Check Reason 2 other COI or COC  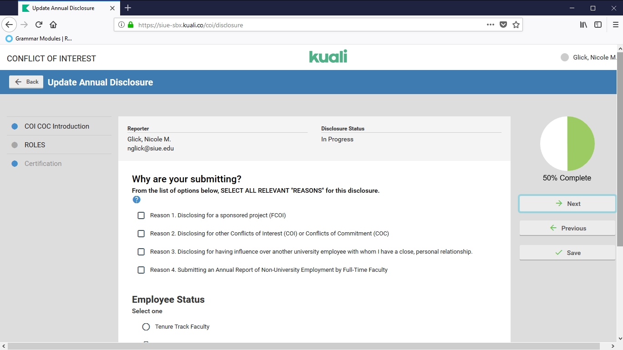[141, 234]
